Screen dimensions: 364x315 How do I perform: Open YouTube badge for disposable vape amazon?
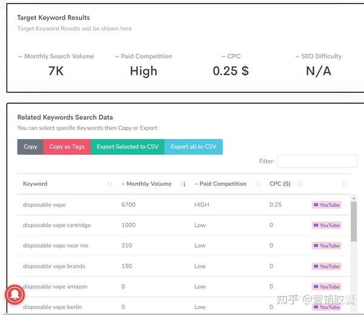(x=326, y=286)
